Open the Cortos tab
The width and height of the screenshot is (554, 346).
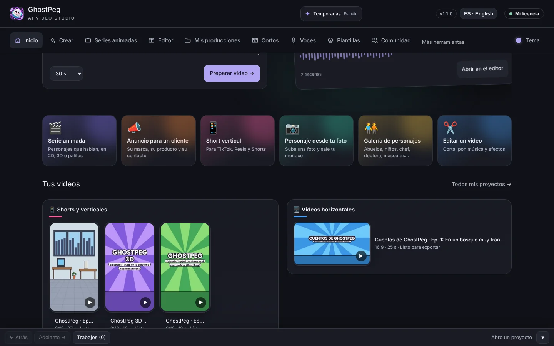click(265, 40)
